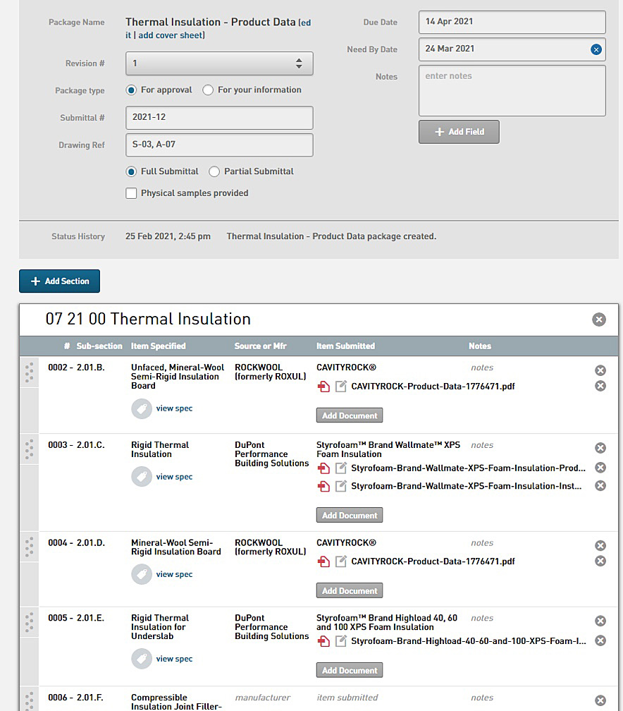This screenshot has height=711, width=623.
Task: Click the package Notes text area
Action: (512, 91)
